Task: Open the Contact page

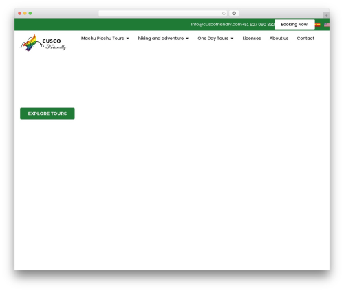Action: (x=305, y=39)
